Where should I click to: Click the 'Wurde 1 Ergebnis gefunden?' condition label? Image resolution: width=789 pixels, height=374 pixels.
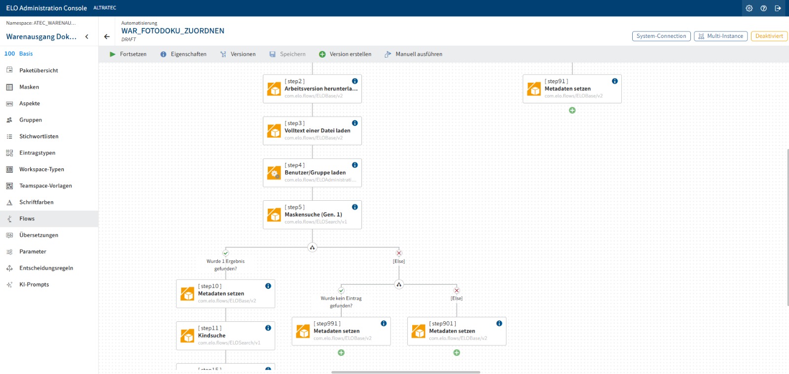click(225, 265)
